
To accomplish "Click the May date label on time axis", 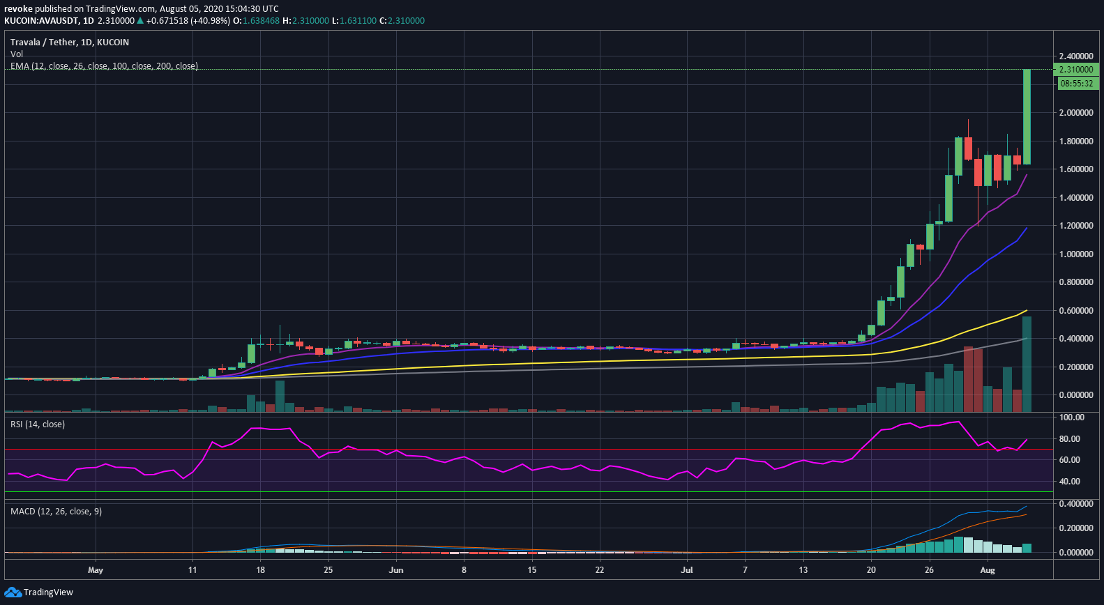I will 96,570.
